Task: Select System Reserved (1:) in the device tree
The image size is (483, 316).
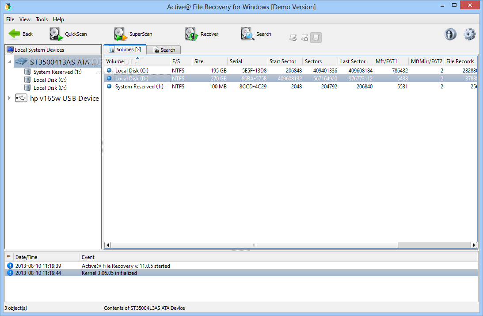Action: coord(57,72)
